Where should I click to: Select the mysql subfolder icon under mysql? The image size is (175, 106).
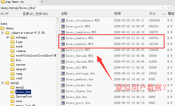13,87
